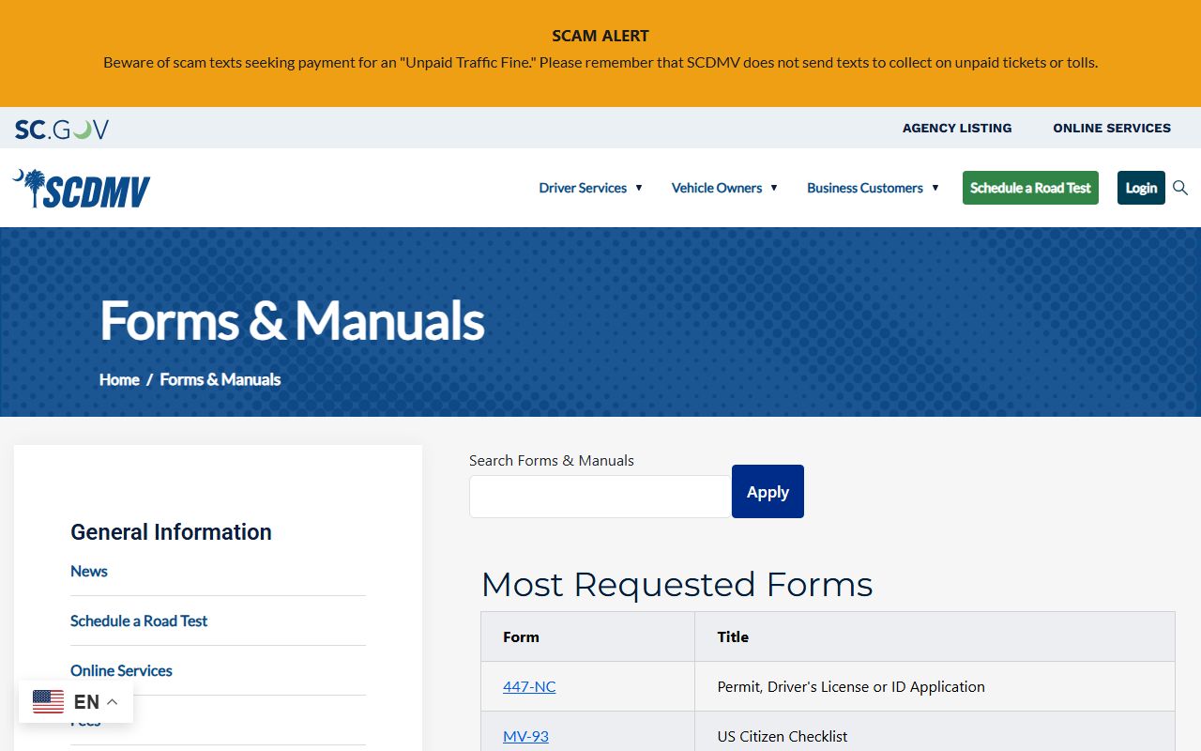The height and width of the screenshot is (751, 1201).
Task: Click 'Permit, Driver's License or ID Application' cell
Action: click(935, 686)
